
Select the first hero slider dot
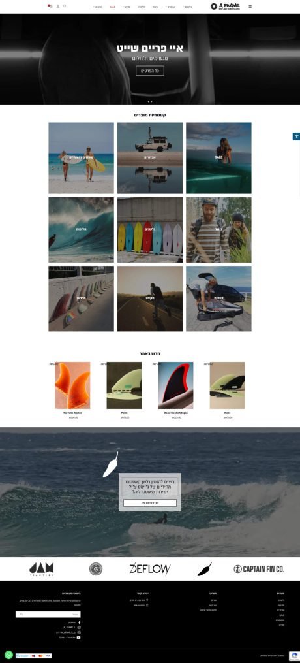click(149, 102)
